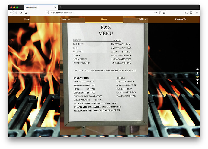
Task: Click 'TEA-----$1.50+TAX' drink line
Action: tap(125, 82)
